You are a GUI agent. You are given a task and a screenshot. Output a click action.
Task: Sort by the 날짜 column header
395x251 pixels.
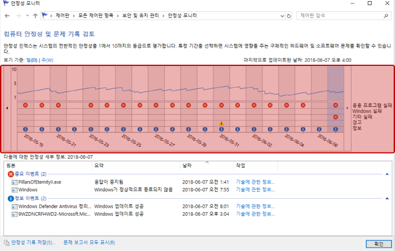pyautogui.click(x=207, y=165)
